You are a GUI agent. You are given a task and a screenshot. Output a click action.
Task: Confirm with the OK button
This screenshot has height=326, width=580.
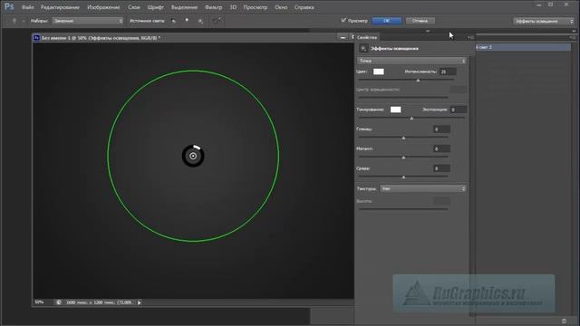click(x=387, y=21)
